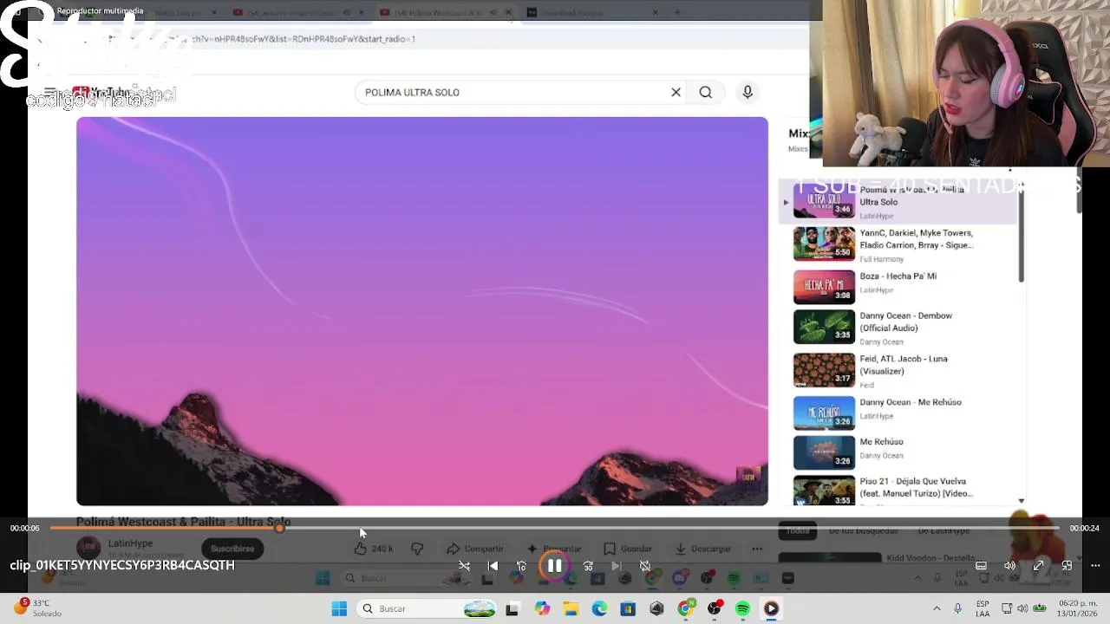
Task: Skip forward 30 seconds
Action: click(x=588, y=566)
